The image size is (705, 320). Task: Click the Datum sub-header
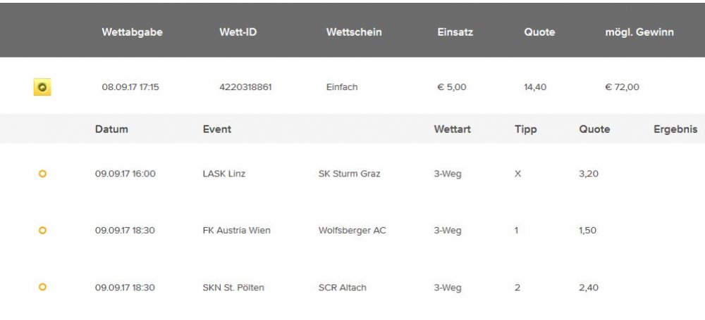111,129
